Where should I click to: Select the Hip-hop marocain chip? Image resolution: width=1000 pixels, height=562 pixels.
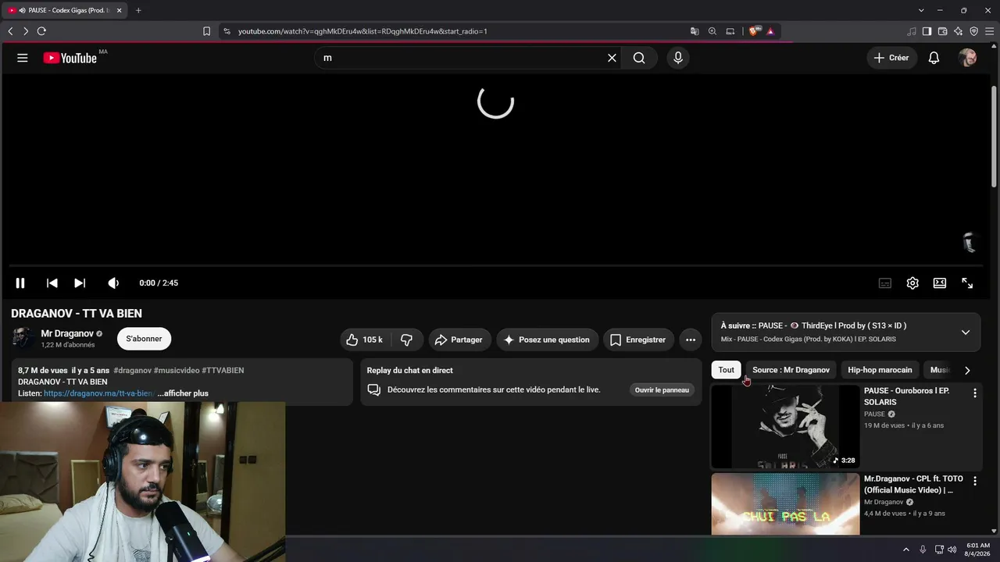(x=880, y=370)
